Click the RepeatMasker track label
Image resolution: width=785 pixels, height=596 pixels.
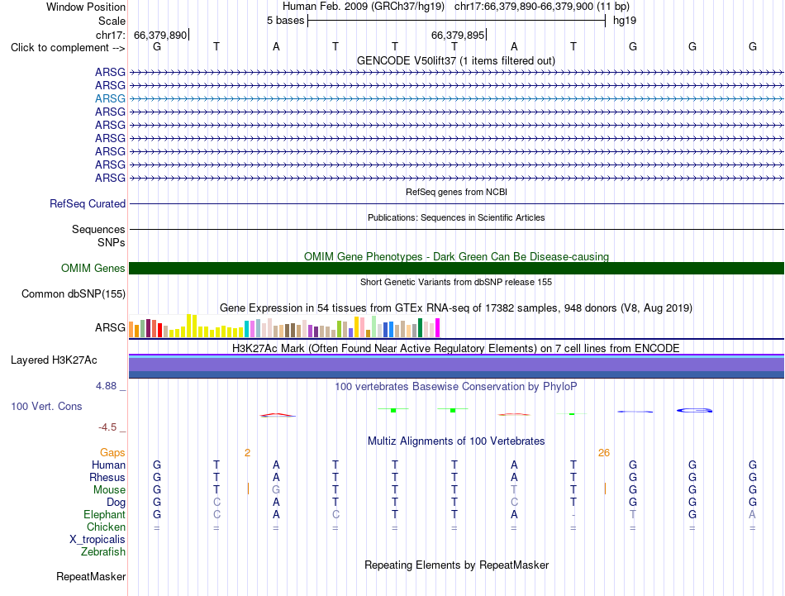point(91,576)
